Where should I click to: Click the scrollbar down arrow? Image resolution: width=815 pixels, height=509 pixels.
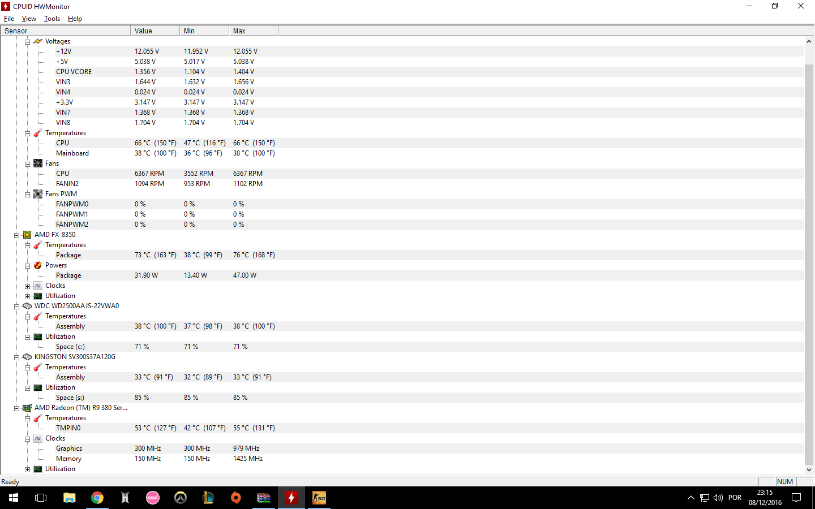point(809,469)
